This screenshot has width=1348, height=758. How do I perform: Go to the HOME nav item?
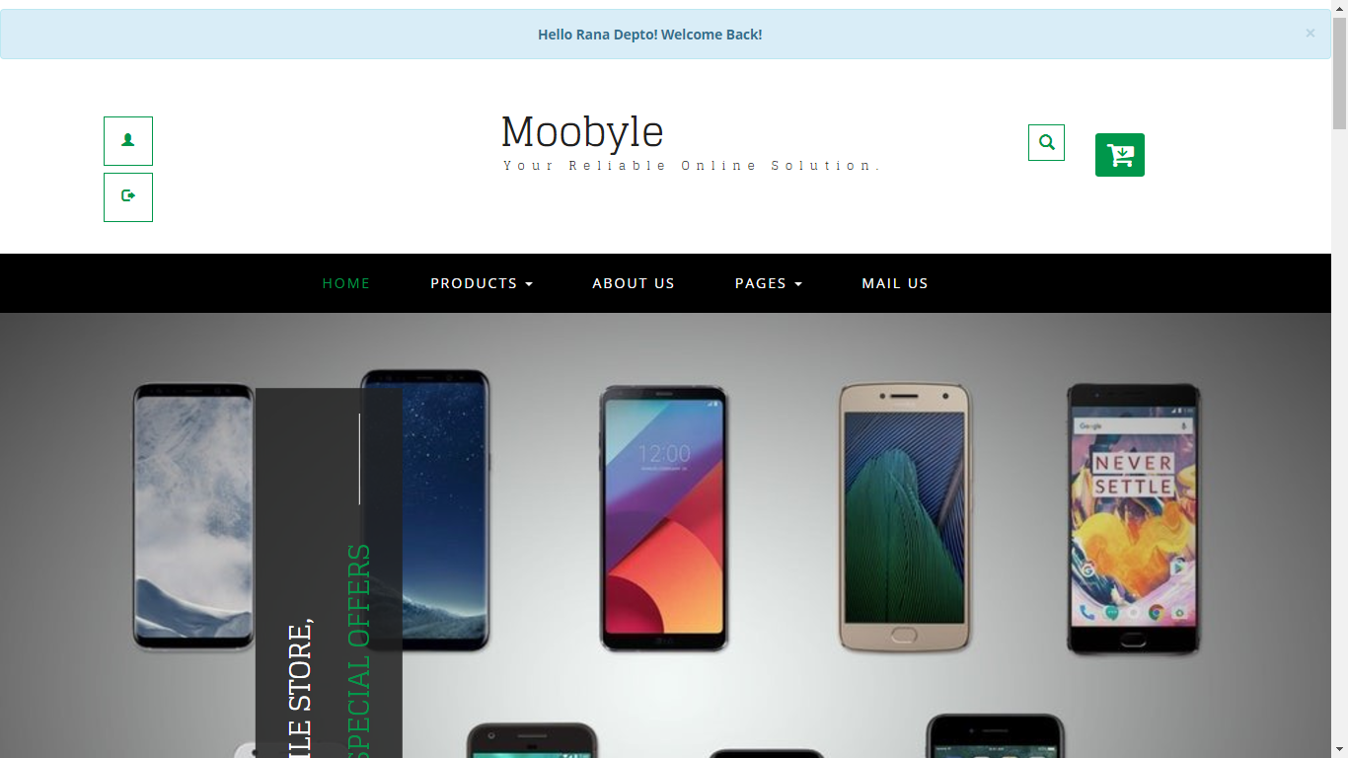click(346, 283)
